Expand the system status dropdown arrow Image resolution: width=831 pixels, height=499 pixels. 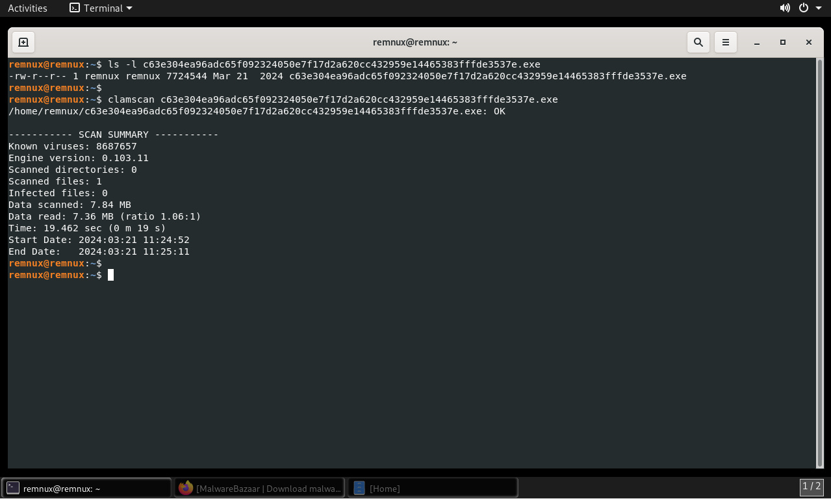pyautogui.click(x=818, y=8)
